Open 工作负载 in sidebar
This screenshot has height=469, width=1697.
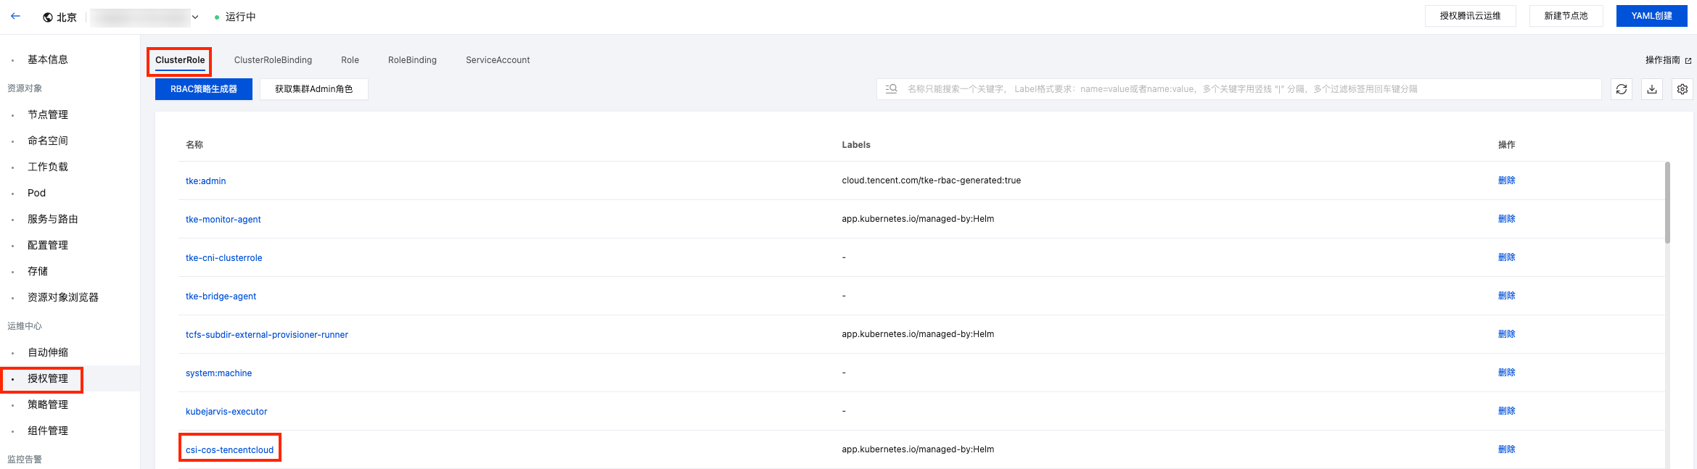point(48,167)
